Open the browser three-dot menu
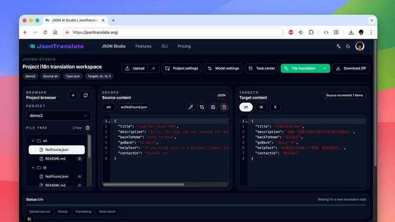The width and height of the screenshot is (395, 222). [x=371, y=32]
